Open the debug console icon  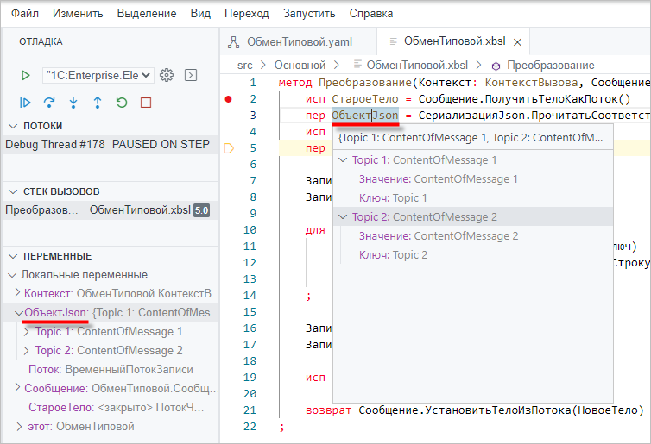[190, 75]
